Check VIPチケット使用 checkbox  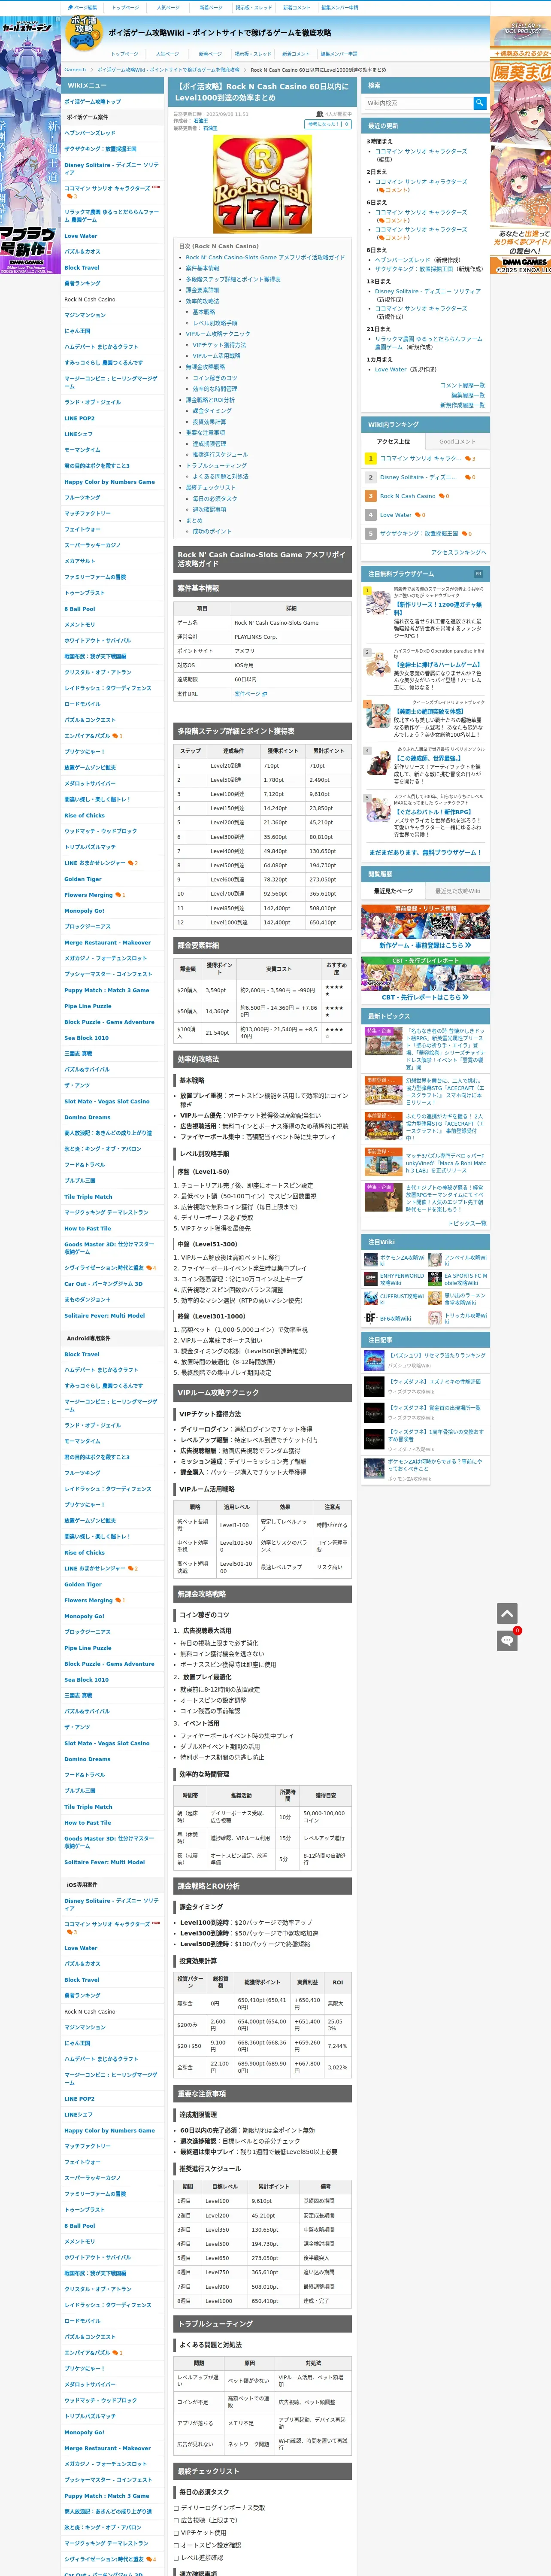pyautogui.click(x=177, y=2532)
